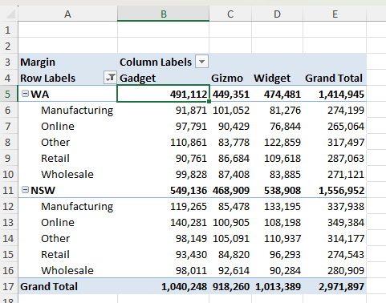
Task: Select row 11 header
Action: (9, 190)
